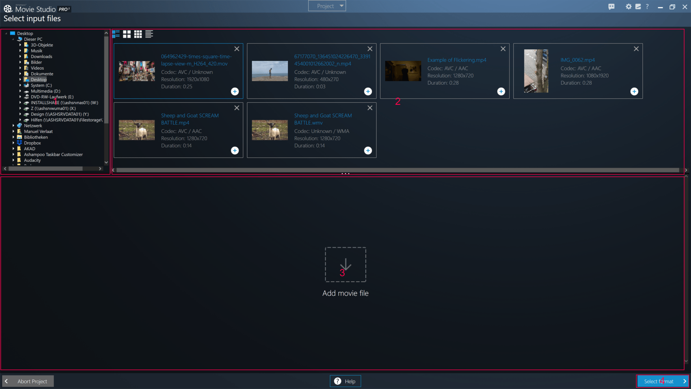Select Ashampoo Taskbar Customizer folder
Viewport: 691px width, 389px height.
click(x=53, y=155)
